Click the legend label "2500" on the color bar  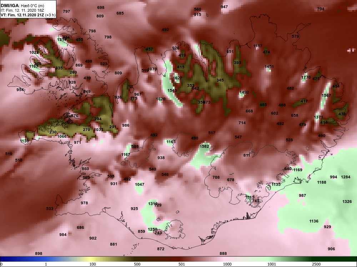[316, 264]
